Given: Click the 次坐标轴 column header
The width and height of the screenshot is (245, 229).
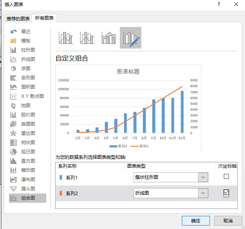Looking at the screenshot, I should pos(227,166).
